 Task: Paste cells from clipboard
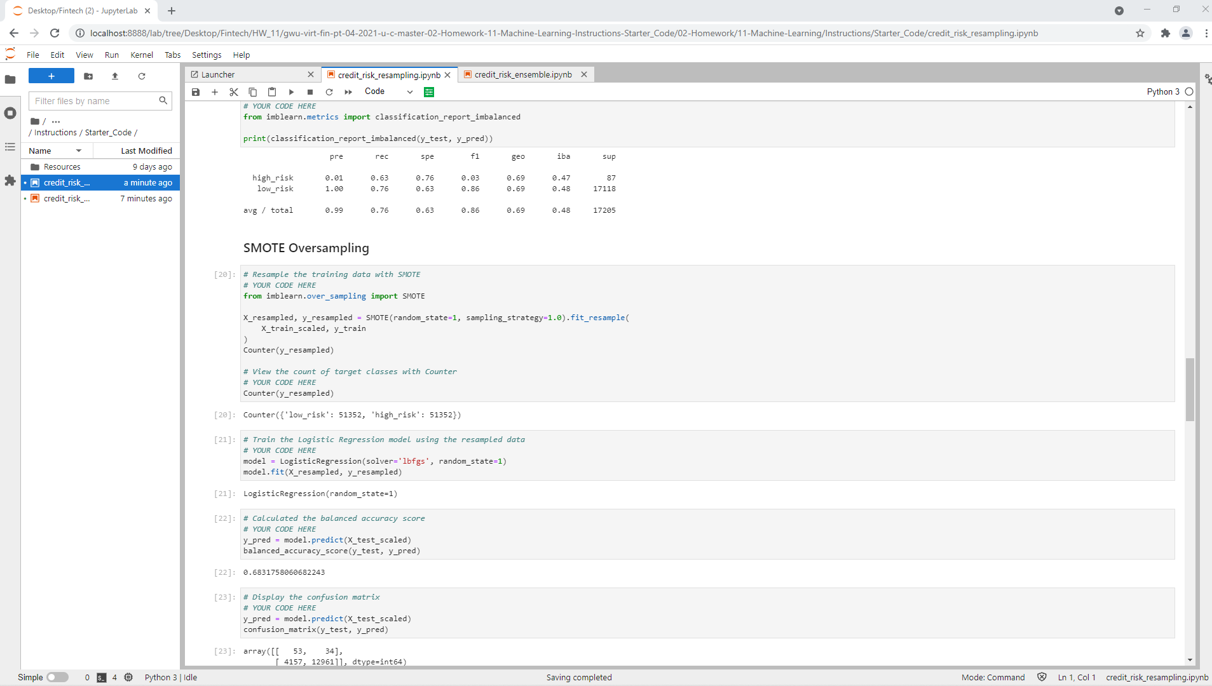tap(272, 92)
